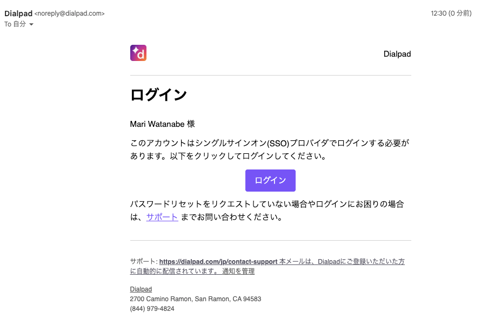The image size is (481, 326).
Task: Click the greeting 'Mari Watanabe 様'
Action: coord(163,124)
